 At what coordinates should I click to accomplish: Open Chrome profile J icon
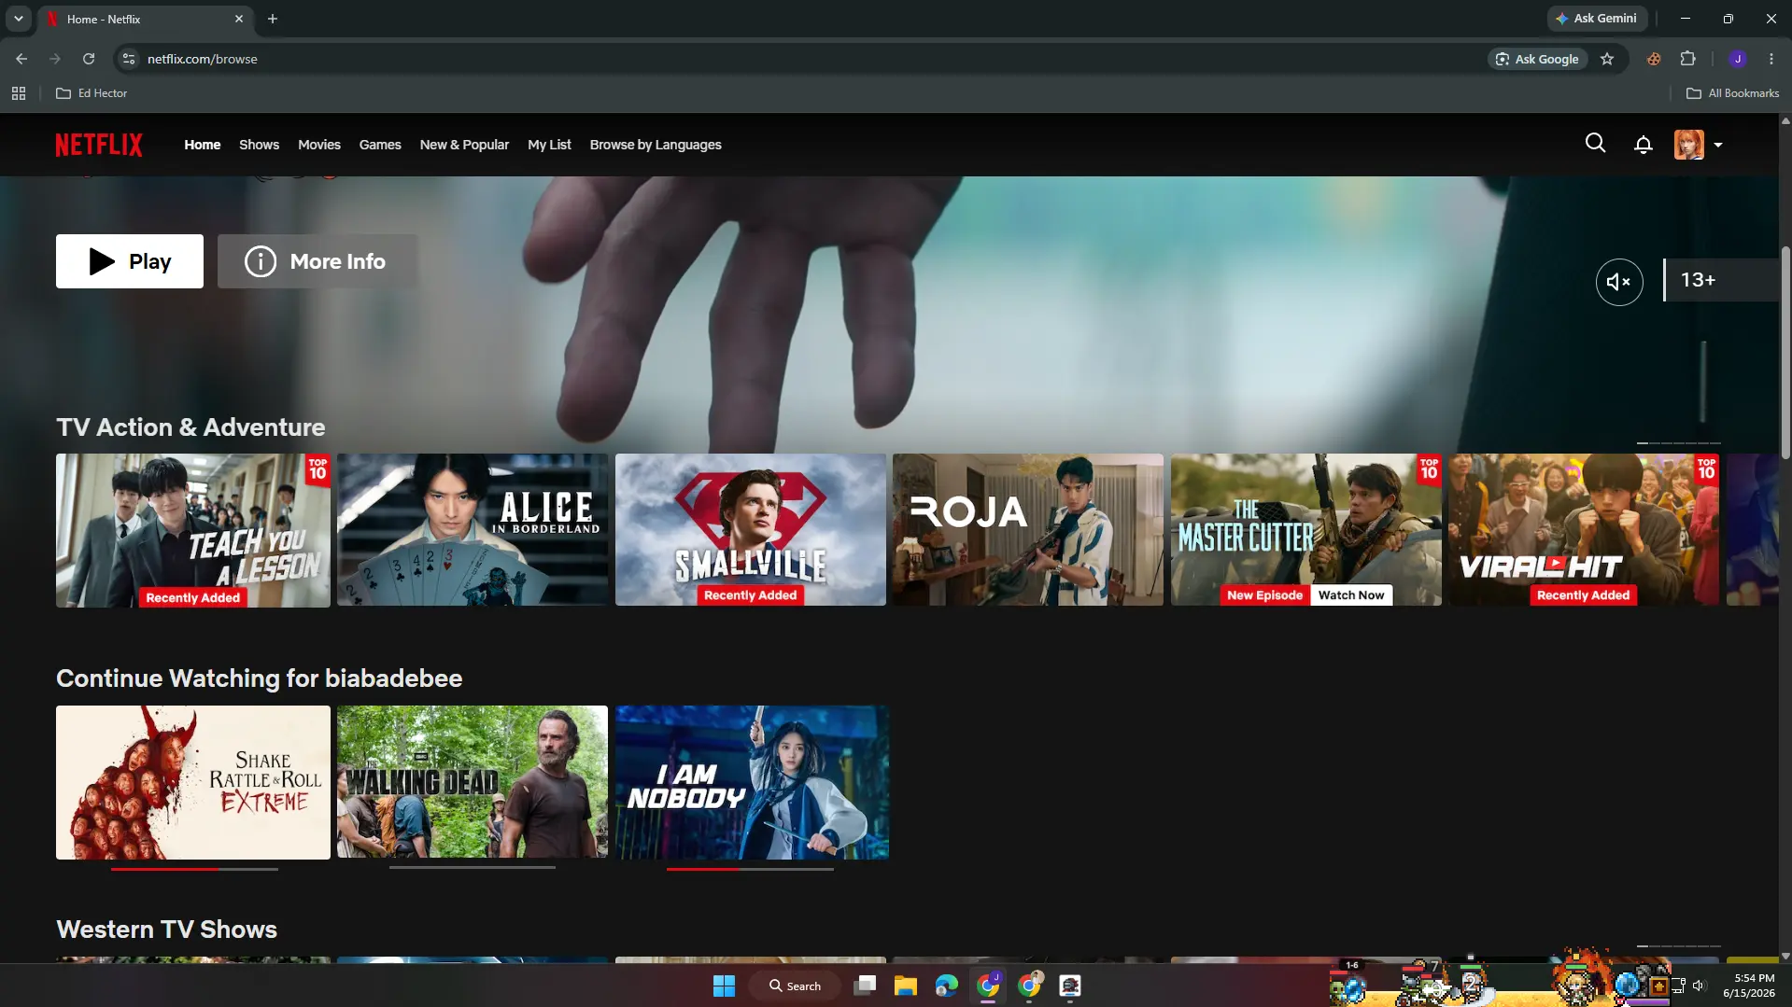tap(1737, 59)
